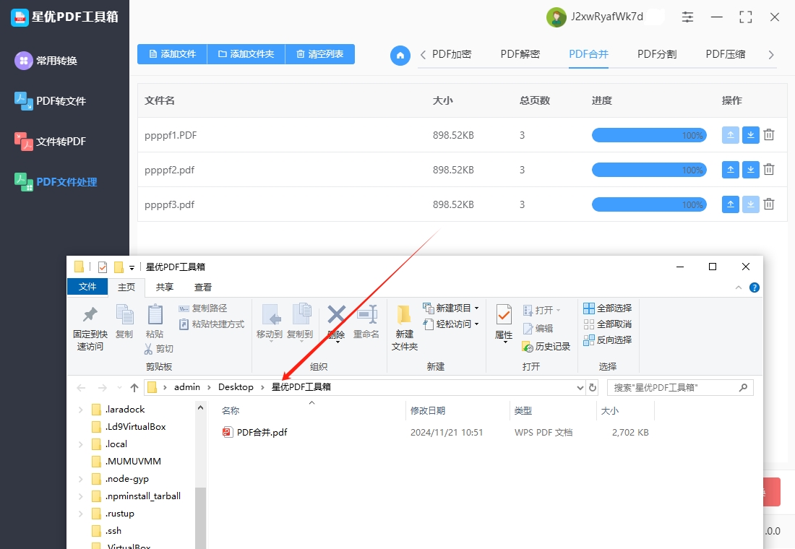Image resolution: width=795 pixels, height=549 pixels.
Task: Select the PDF合并 tab
Action: [x=588, y=54]
